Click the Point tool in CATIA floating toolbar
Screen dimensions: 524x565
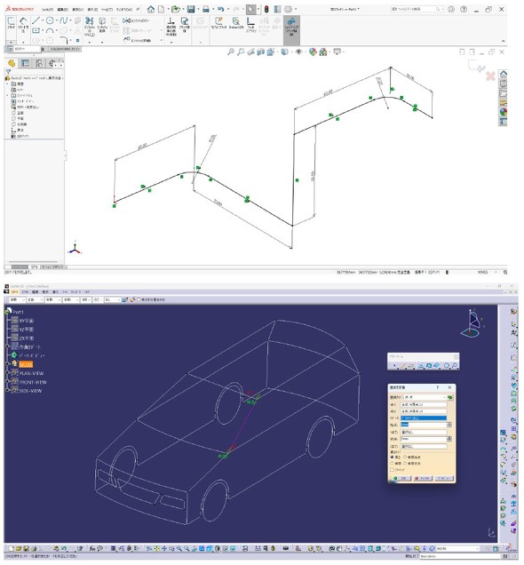[x=394, y=366]
